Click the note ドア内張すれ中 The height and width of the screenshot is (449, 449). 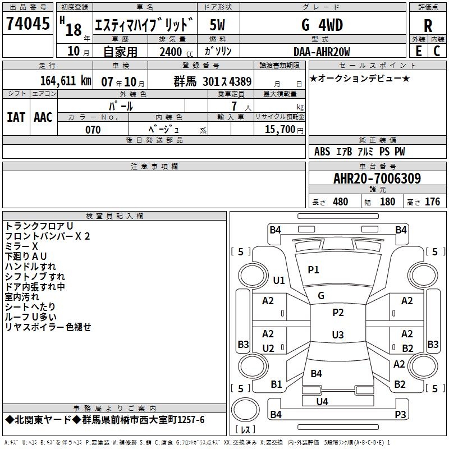35,287
